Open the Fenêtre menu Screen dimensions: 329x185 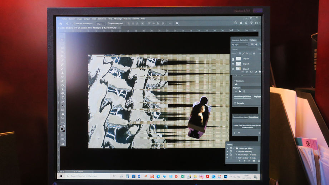click(136, 19)
